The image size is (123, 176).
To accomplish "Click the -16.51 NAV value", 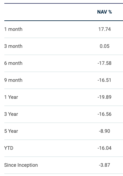I will click(x=104, y=80).
